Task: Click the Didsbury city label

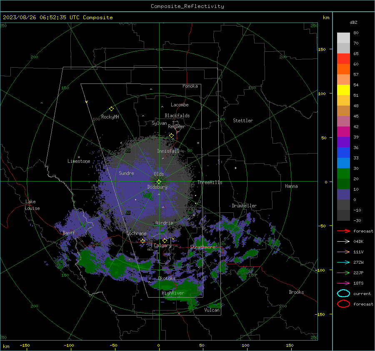Action: [157, 187]
